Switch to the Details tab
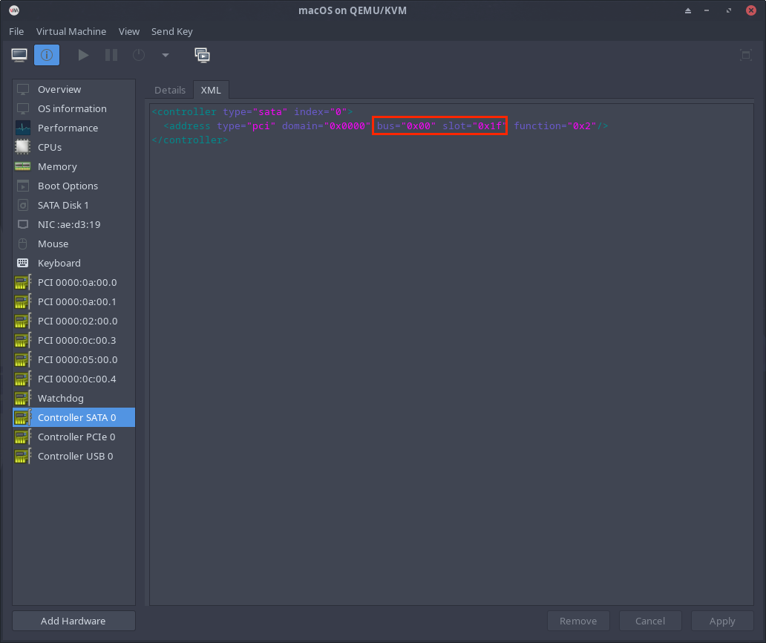This screenshot has width=766, height=643. pyautogui.click(x=169, y=90)
